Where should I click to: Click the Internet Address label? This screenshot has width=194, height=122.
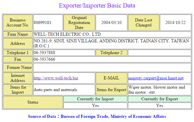18,78
